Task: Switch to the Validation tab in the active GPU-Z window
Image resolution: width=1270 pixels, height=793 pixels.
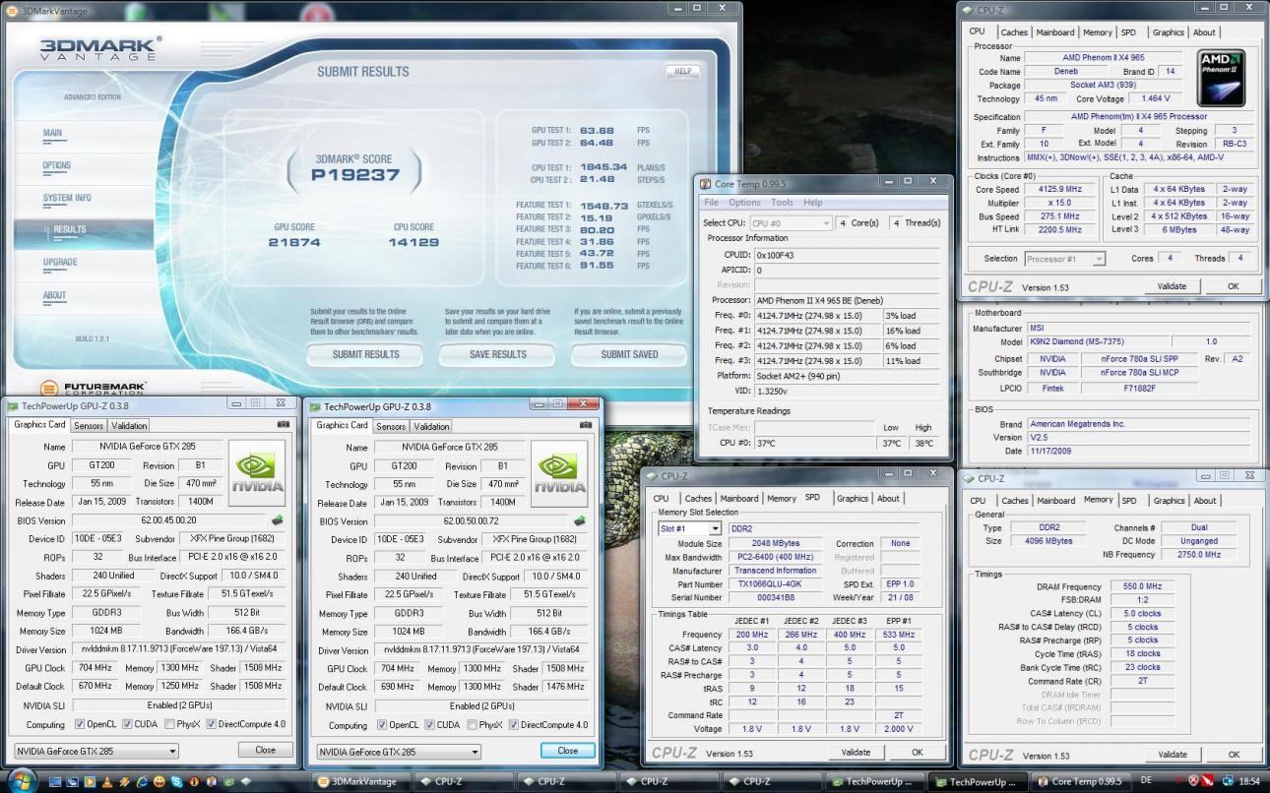Action: point(431,426)
